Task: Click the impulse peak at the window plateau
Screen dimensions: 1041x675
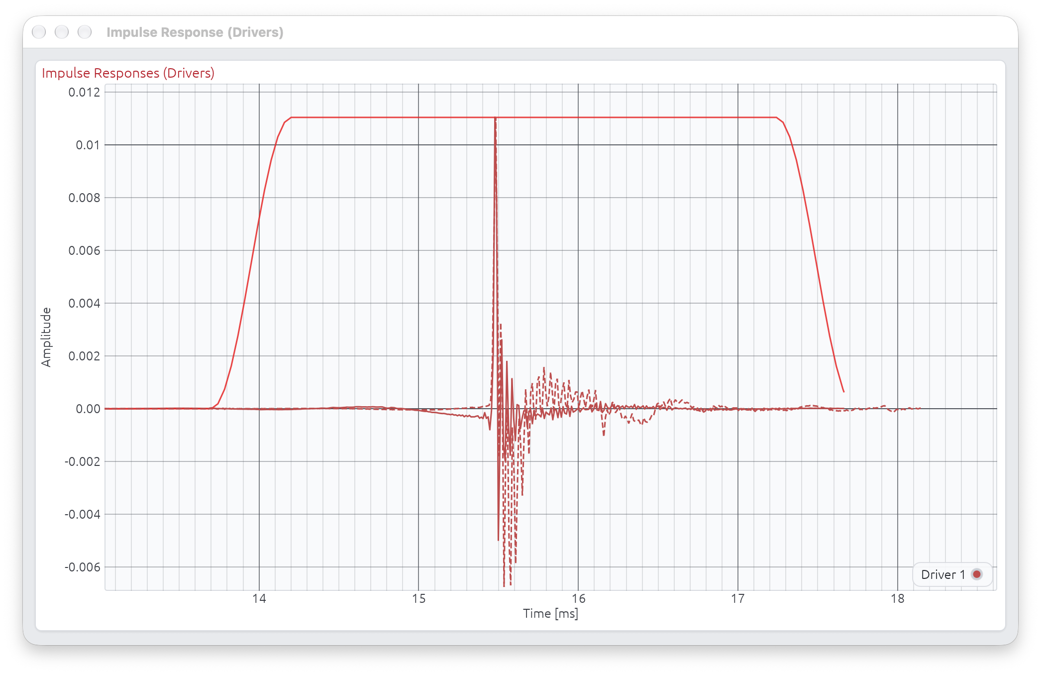Action: (495, 118)
